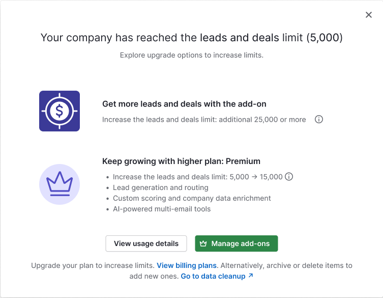Open View usage details
Viewport: 383px width, 298px height.
point(146,243)
